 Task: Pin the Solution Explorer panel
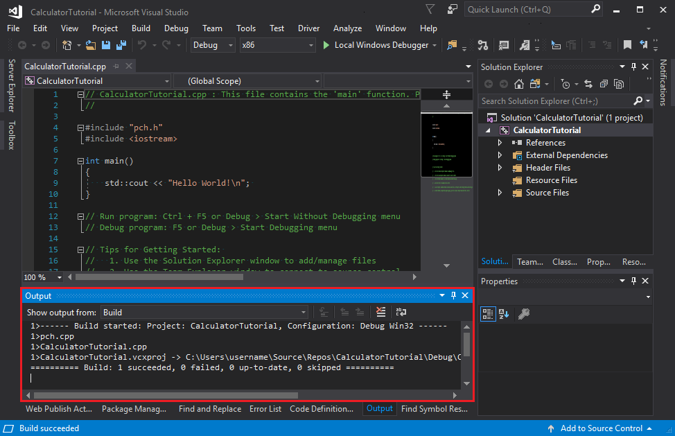tap(633, 67)
